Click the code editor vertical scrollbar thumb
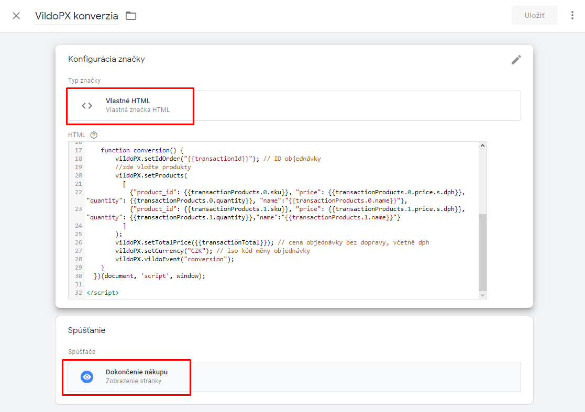Screen dimensions: 585x412 (x=482, y=252)
